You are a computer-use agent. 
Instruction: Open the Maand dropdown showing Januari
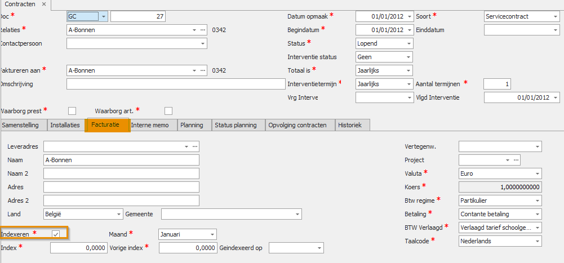tap(212, 234)
